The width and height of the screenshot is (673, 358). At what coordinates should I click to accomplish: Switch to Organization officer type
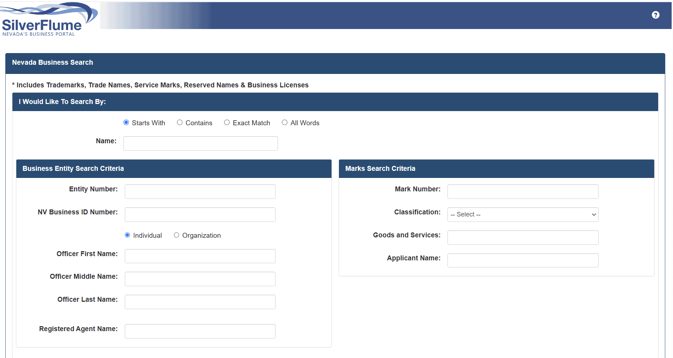177,235
